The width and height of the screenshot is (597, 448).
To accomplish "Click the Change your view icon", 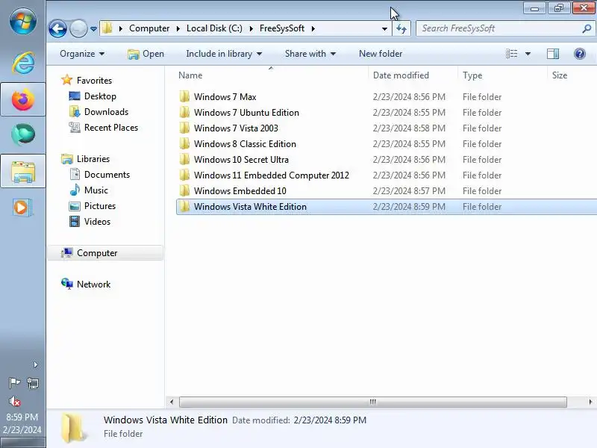I will click(x=511, y=54).
